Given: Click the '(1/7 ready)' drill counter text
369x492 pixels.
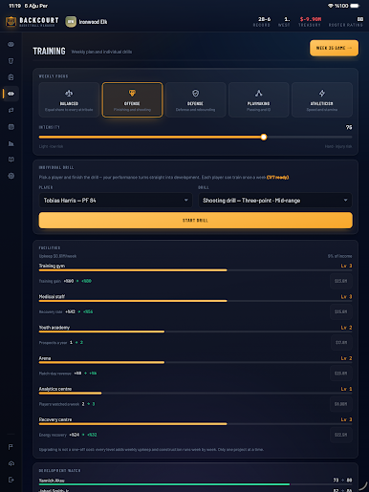Looking at the screenshot, I should [x=277, y=177].
